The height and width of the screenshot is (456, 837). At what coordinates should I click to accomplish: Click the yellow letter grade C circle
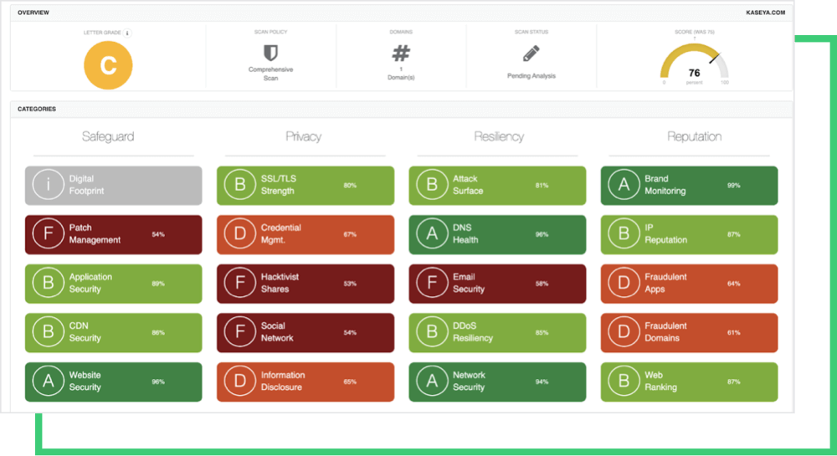point(108,64)
